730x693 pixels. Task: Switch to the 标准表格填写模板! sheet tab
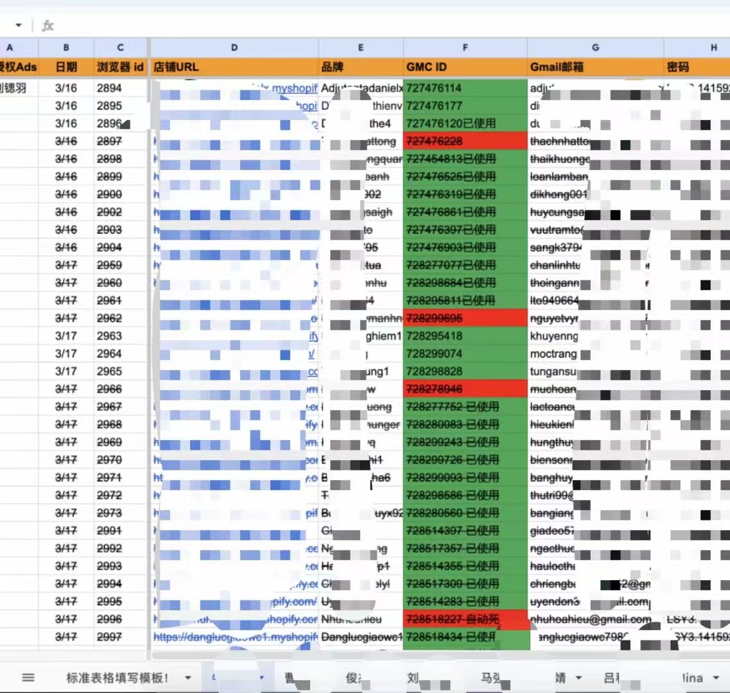pos(117,678)
